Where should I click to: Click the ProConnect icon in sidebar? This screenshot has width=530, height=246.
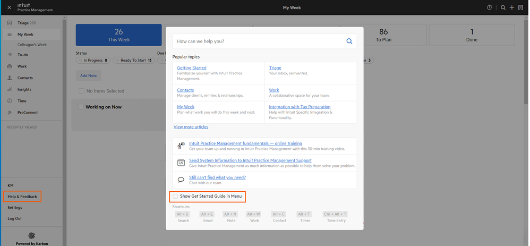[x=10, y=113]
